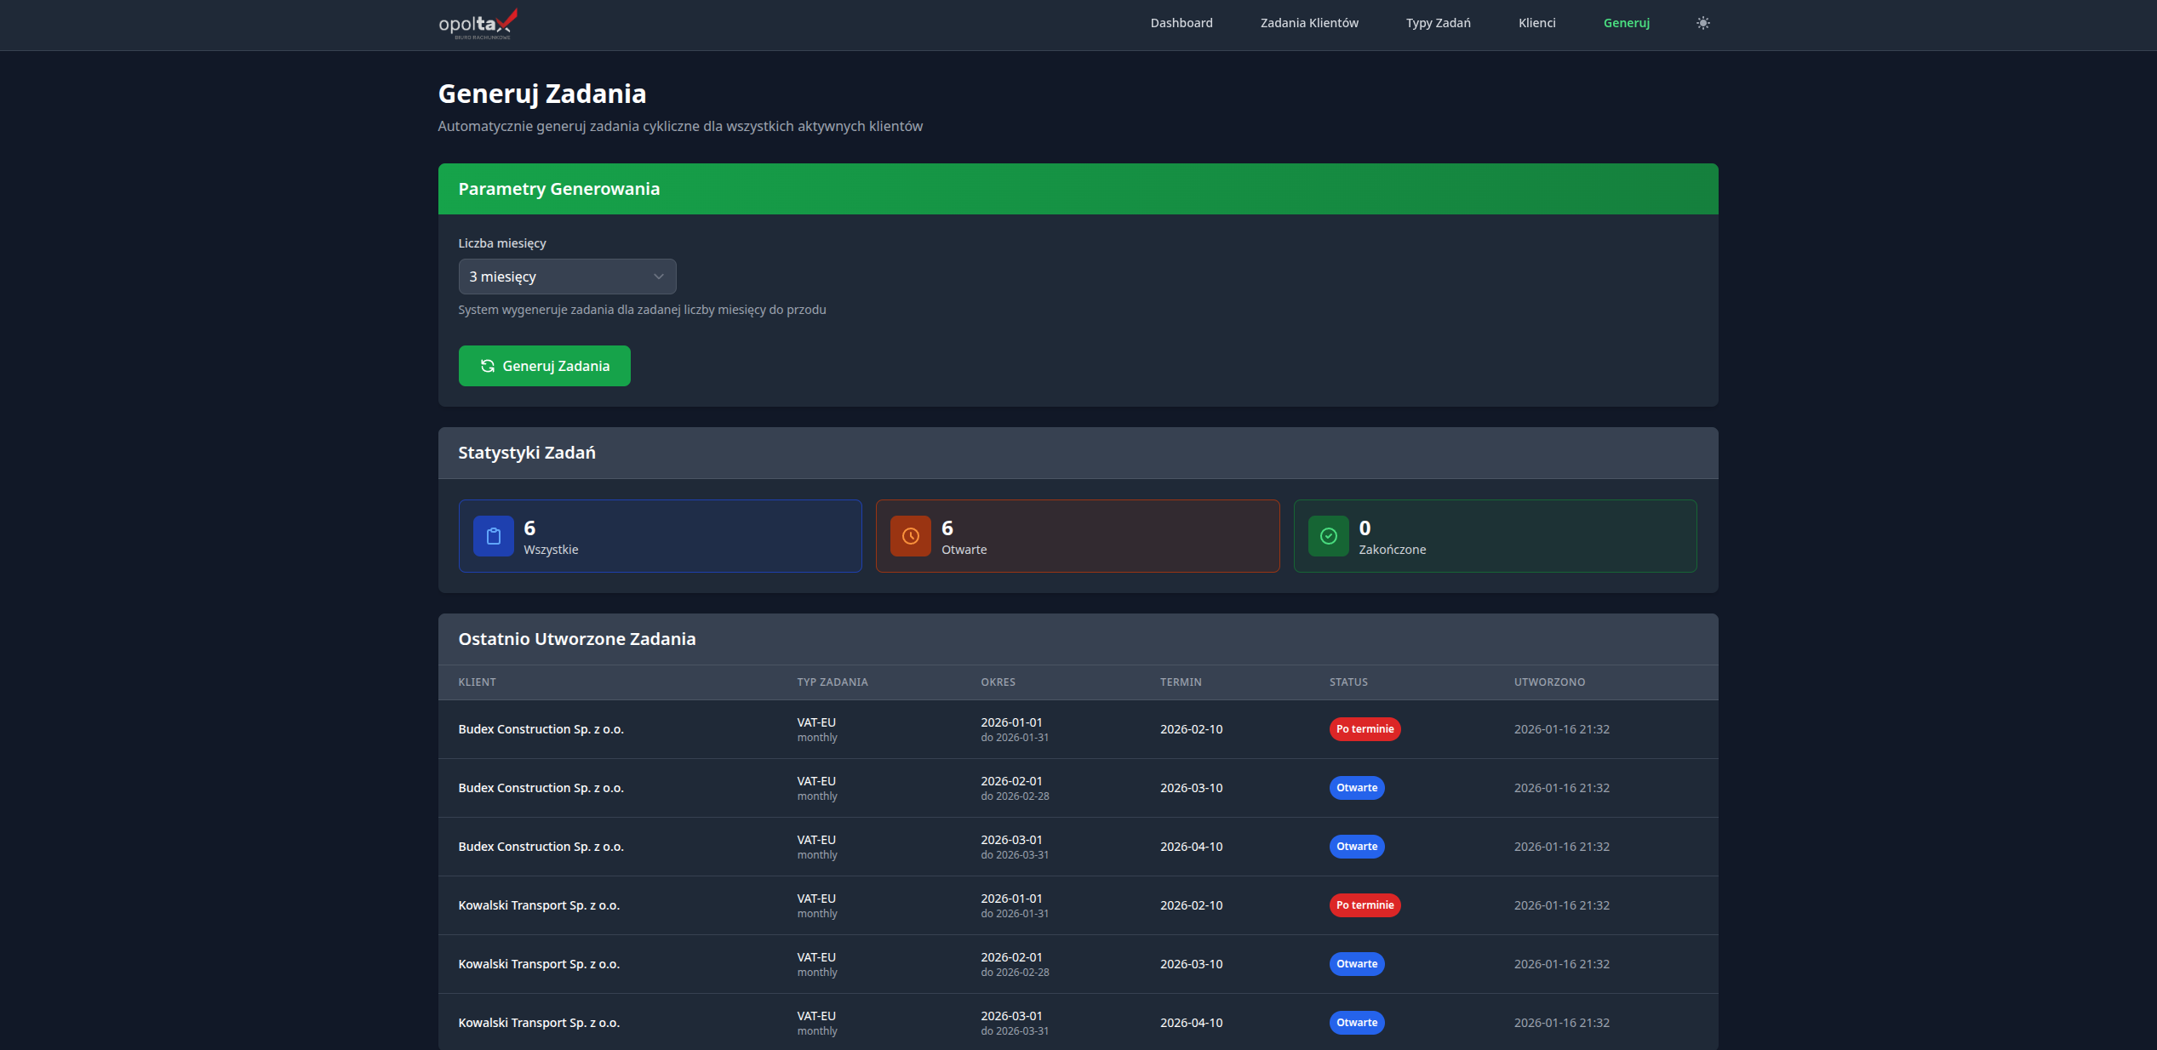Click the Wszystkie statistics card
The image size is (2157, 1050).
point(660,536)
